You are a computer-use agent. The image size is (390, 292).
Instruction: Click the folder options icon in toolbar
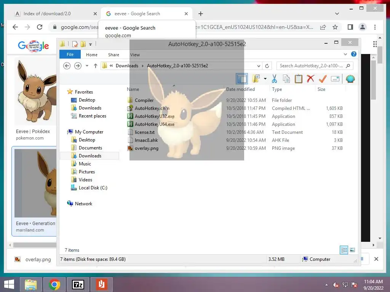pos(256,79)
